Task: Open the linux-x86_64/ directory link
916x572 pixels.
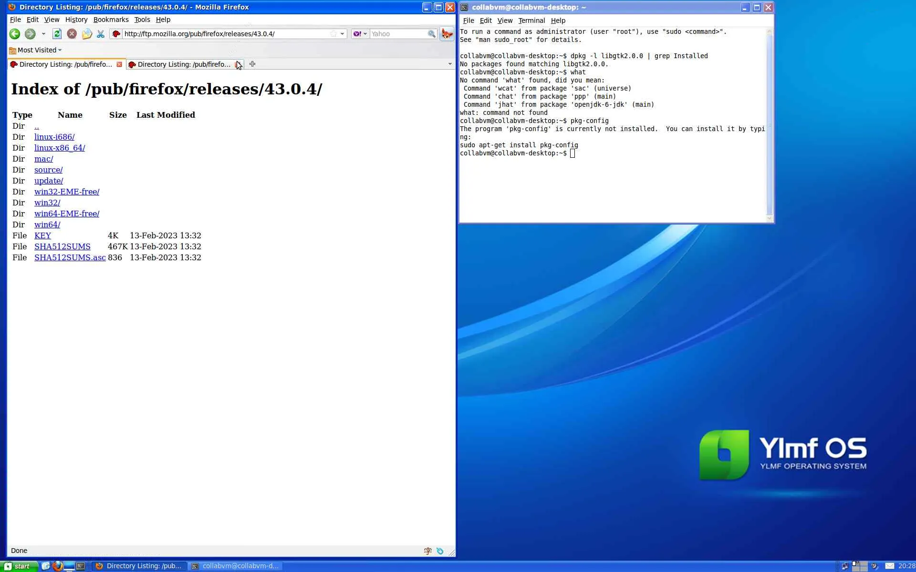Action: coord(60,148)
